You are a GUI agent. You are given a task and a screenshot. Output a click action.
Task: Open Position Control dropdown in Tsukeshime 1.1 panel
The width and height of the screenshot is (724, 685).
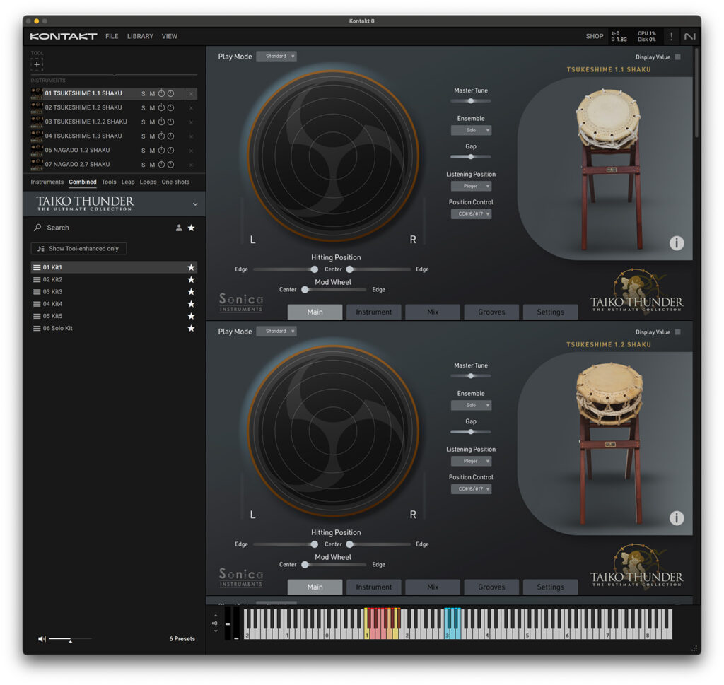(x=471, y=213)
